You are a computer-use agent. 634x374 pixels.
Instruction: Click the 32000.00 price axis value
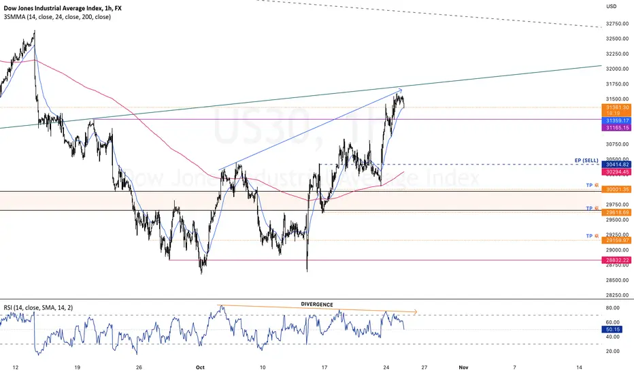pyautogui.click(x=617, y=69)
